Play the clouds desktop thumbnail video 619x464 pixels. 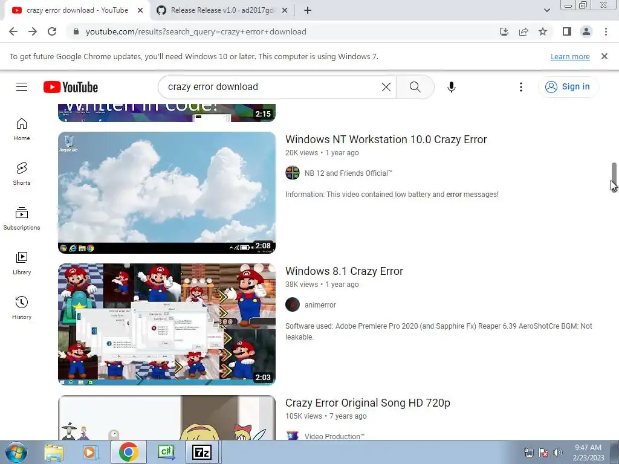[167, 193]
